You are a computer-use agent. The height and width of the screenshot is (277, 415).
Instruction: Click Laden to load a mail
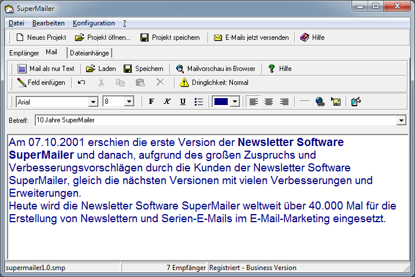pyautogui.click(x=101, y=69)
